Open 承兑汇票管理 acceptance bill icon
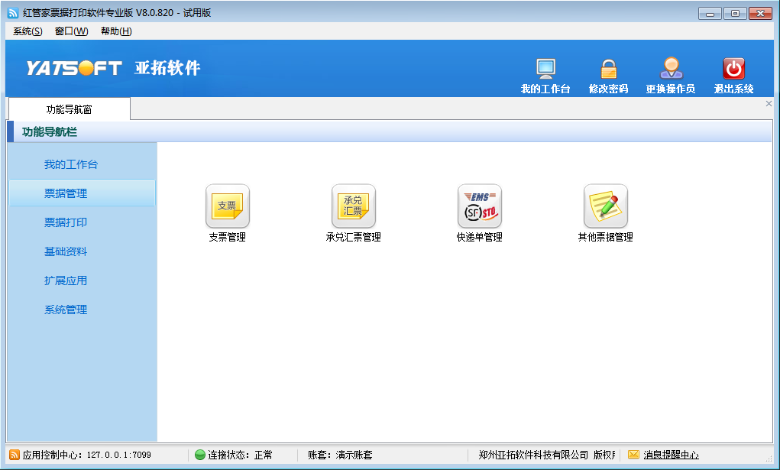This screenshot has height=470, width=780. click(x=353, y=206)
